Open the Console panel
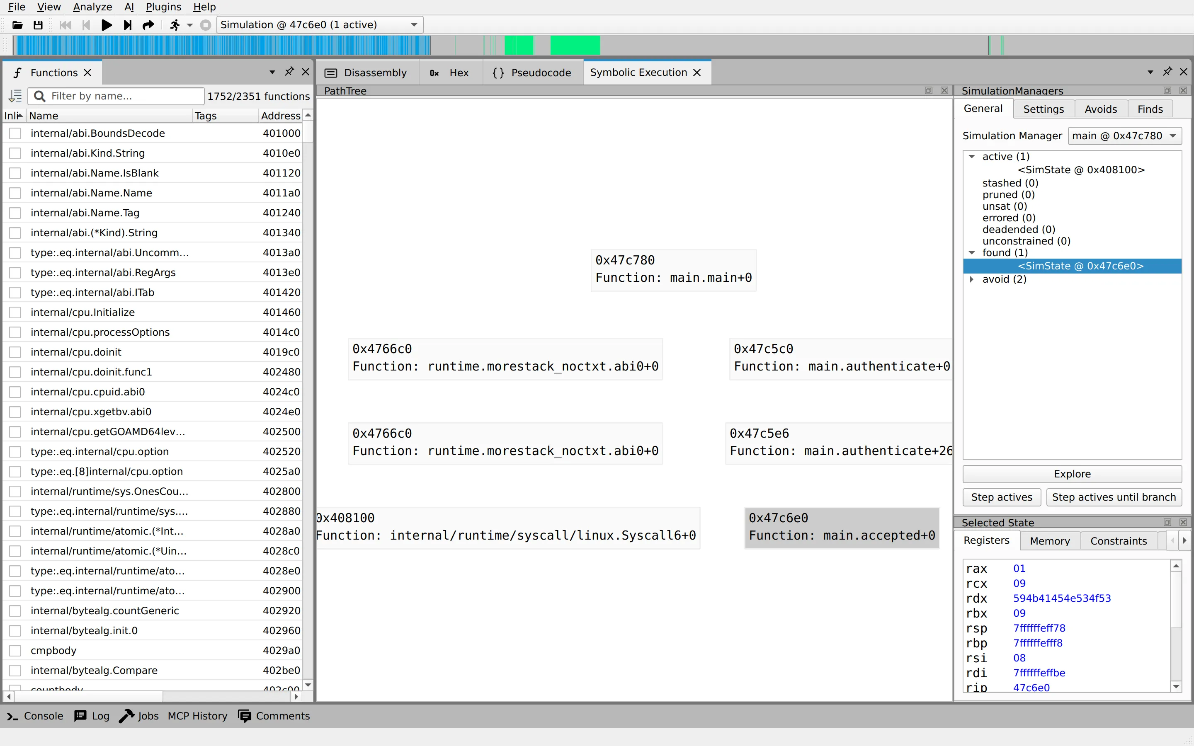 tap(34, 716)
